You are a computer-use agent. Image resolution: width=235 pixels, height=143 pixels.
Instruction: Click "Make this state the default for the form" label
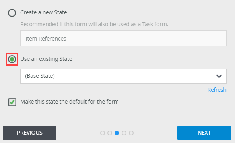coord(70,102)
